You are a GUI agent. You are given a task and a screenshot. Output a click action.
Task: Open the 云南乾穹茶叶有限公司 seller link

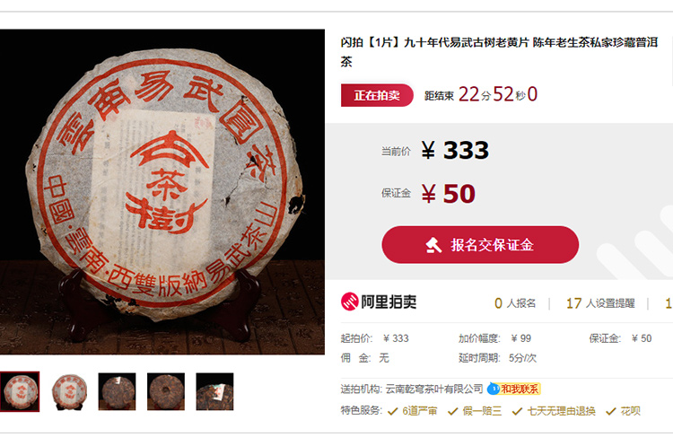[x=434, y=389]
